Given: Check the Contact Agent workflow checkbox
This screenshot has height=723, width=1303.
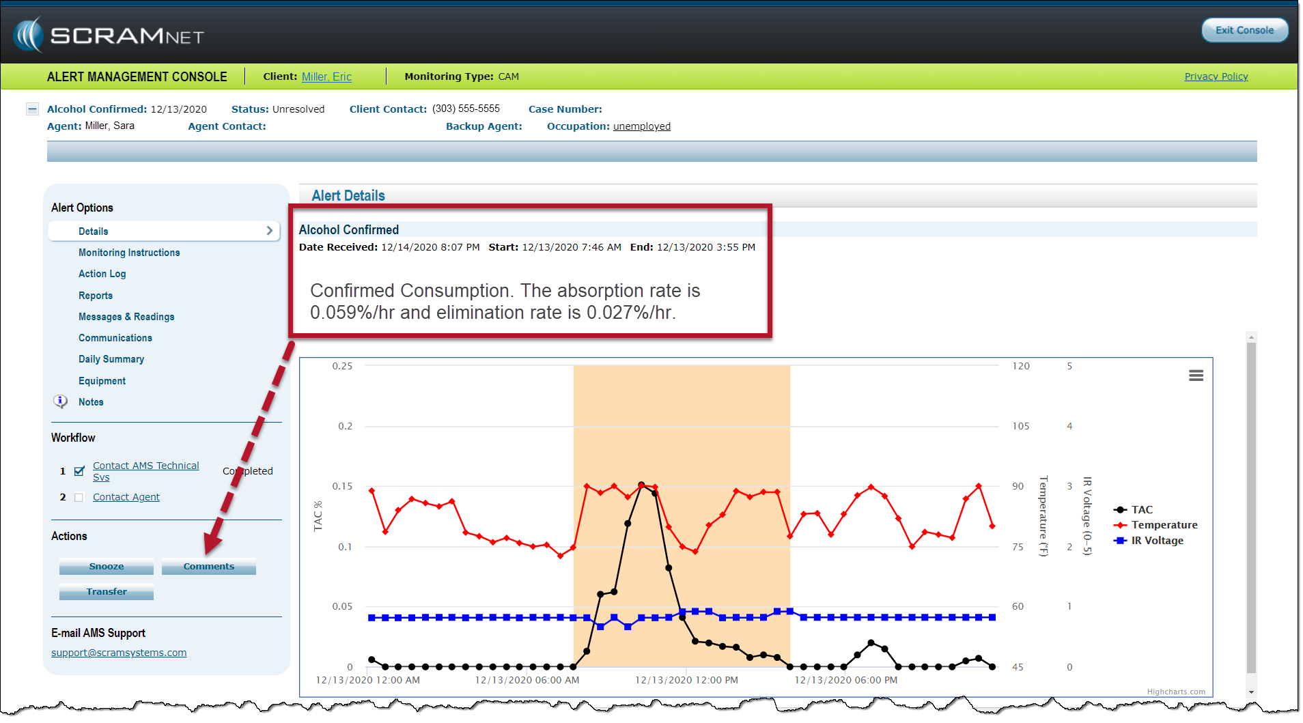Looking at the screenshot, I should coord(79,498).
